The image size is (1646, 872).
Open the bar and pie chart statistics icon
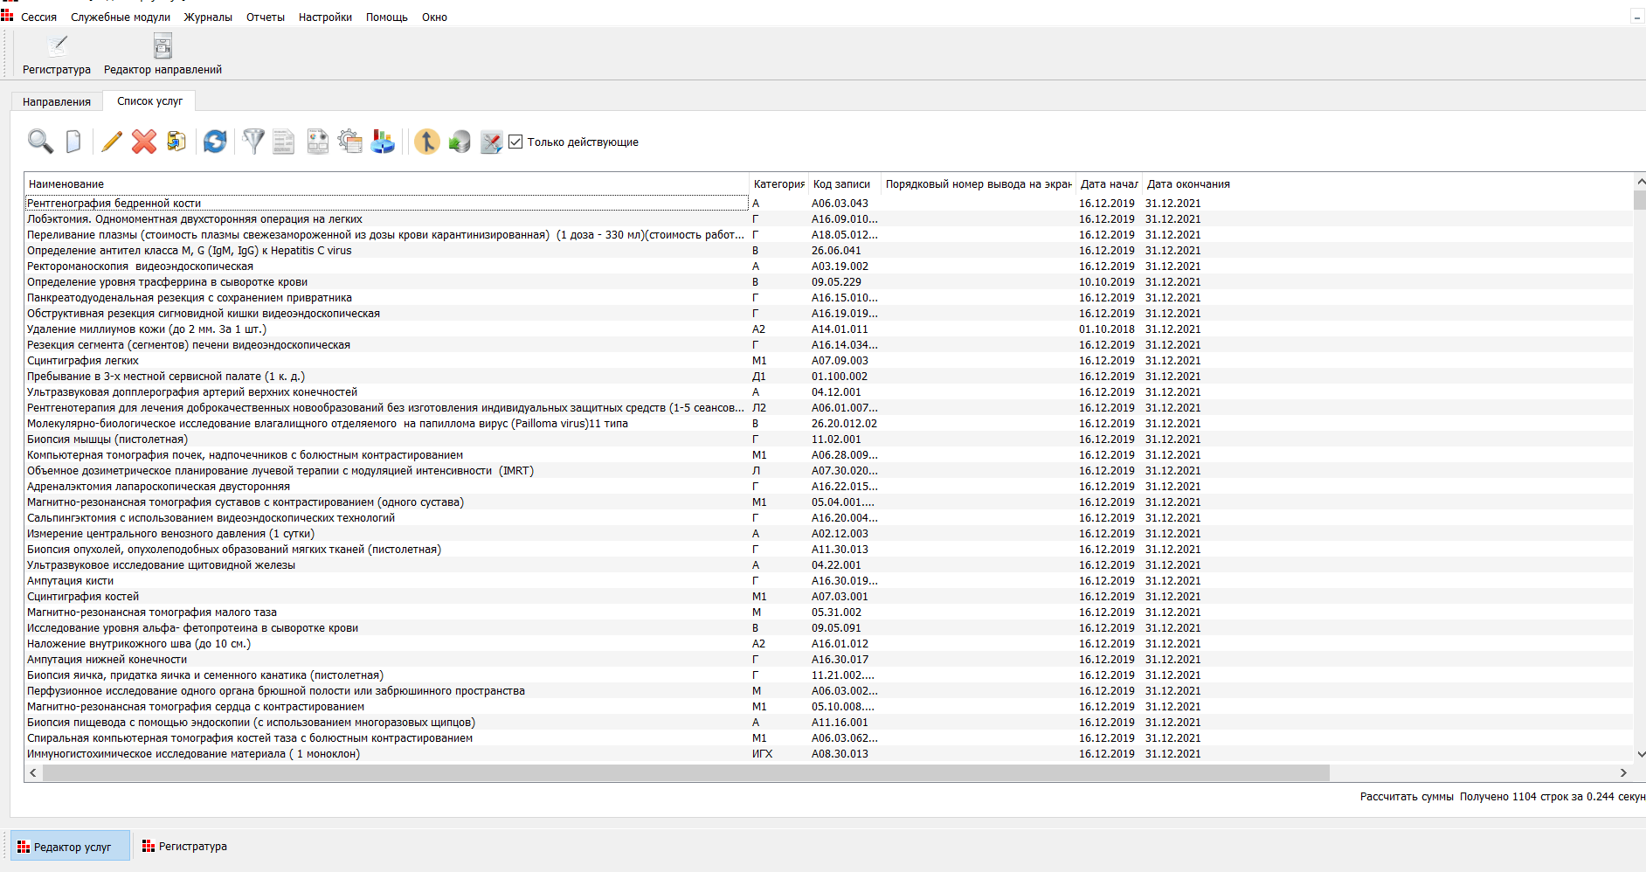pyautogui.click(x=383, y=142)
